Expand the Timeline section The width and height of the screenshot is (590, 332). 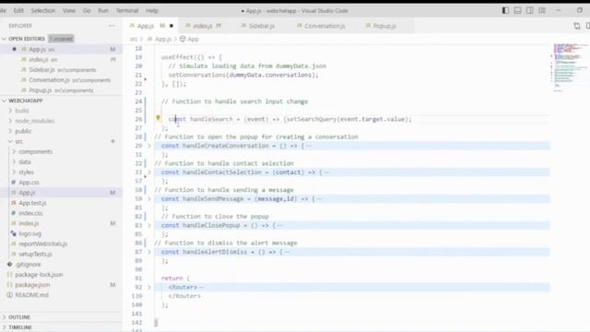(x=20, y=327)
